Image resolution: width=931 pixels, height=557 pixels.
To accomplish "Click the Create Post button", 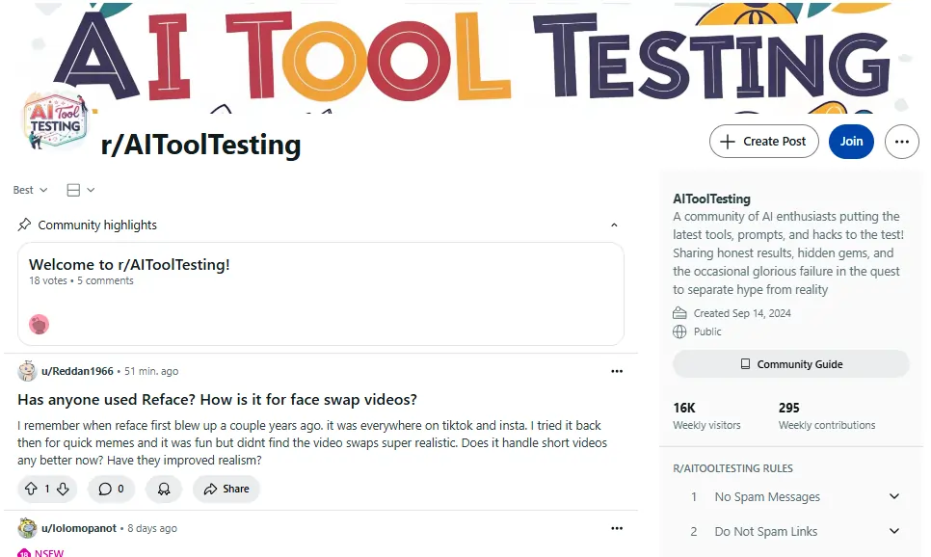I will click(x=764, y=142).
